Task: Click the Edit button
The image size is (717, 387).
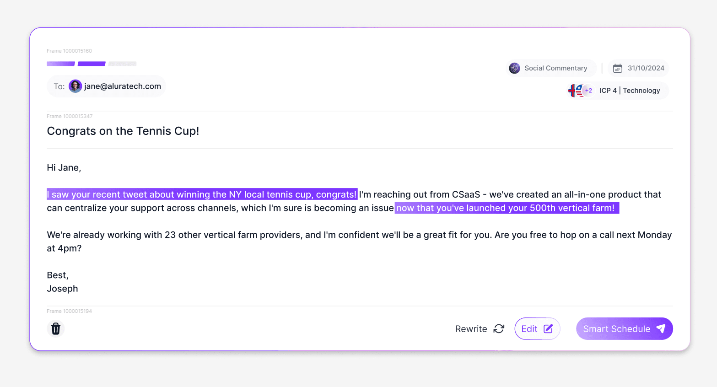Action: pos(537,328)
